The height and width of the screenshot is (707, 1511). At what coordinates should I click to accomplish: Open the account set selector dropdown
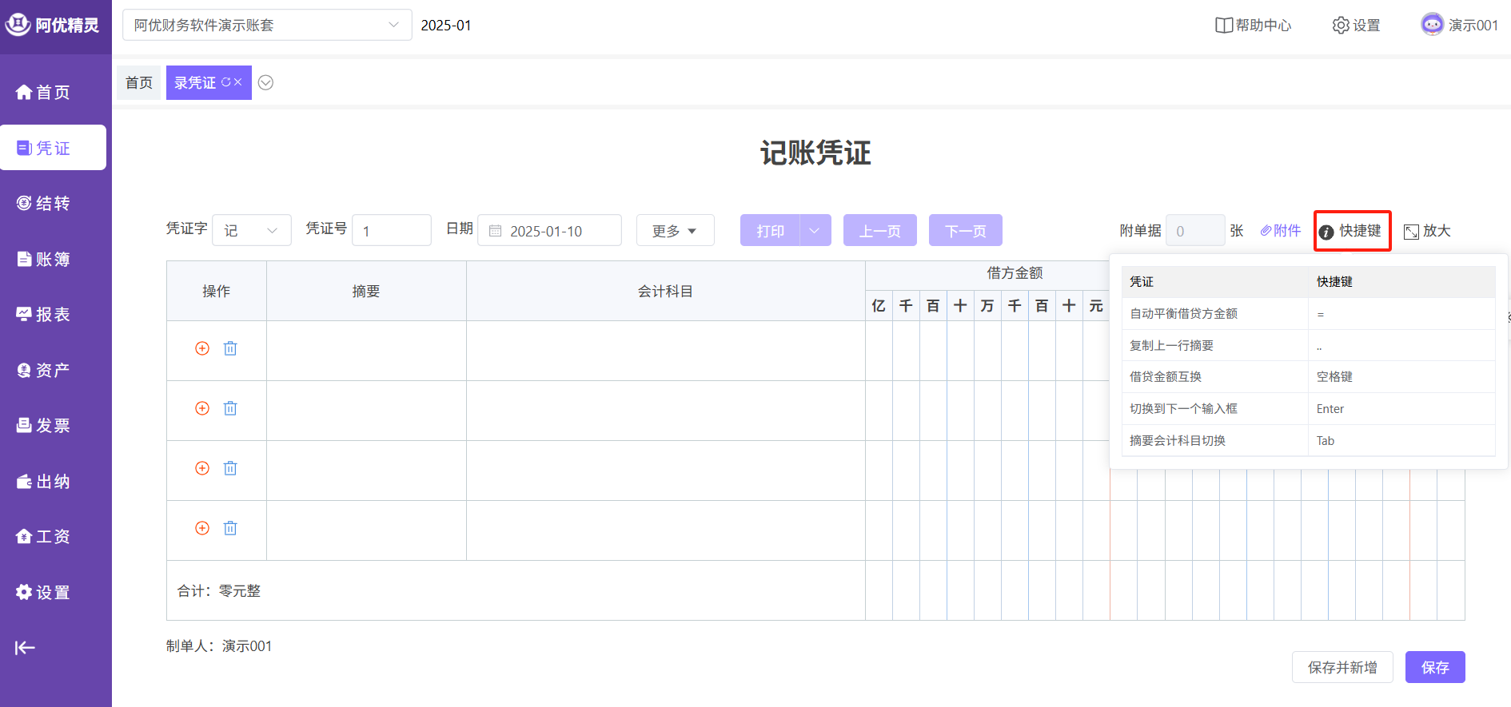pyautogui.click(x=267, y=26)
